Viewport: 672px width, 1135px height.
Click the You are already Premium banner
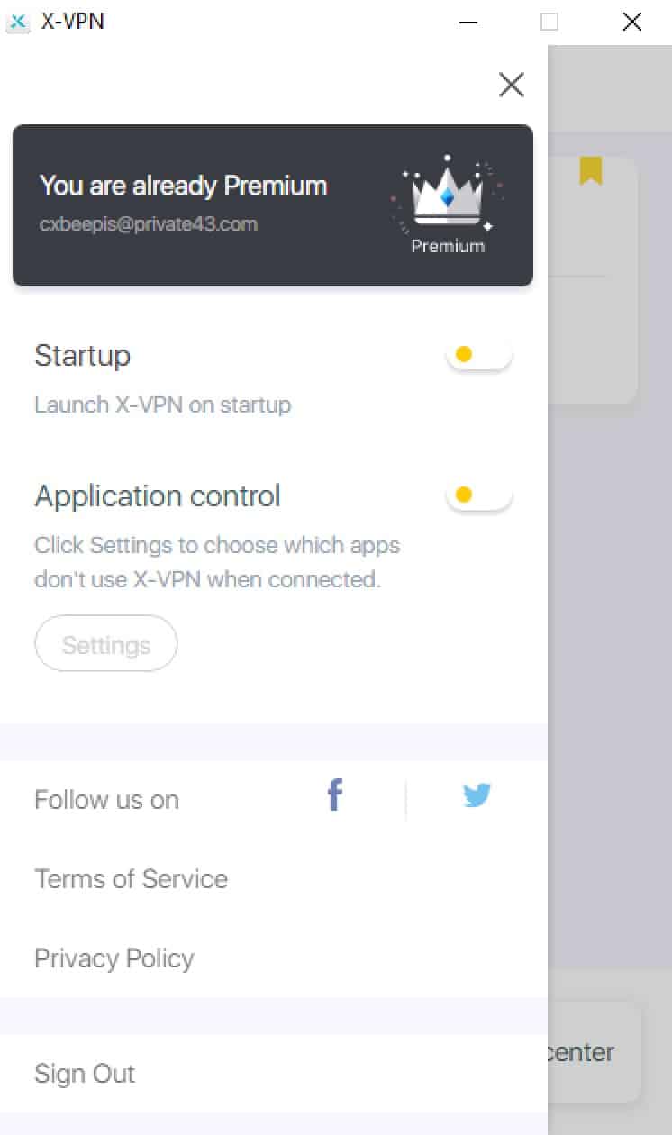pos(273,205)
